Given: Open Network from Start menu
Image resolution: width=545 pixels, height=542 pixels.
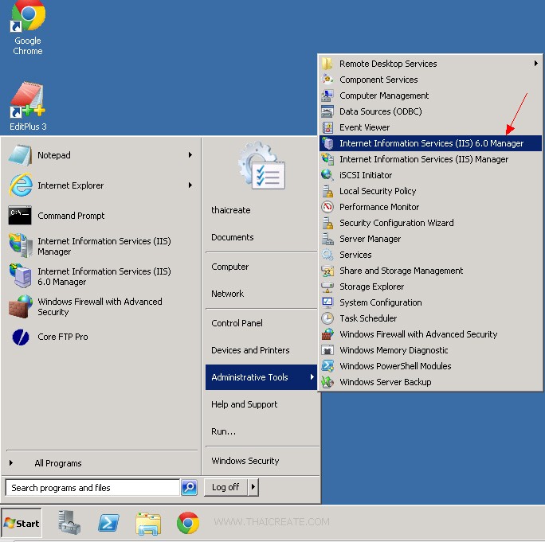Looking at the screenshot, I should [x=227, y=294].
